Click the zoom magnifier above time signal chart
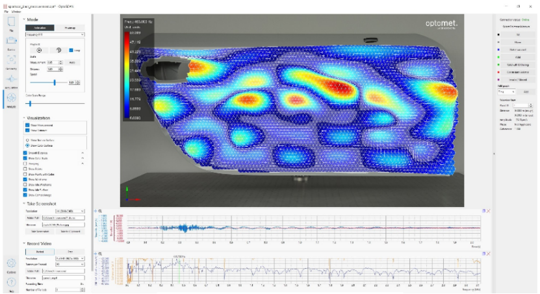Screen dimensions: 540x294 [x=100, y=211]
